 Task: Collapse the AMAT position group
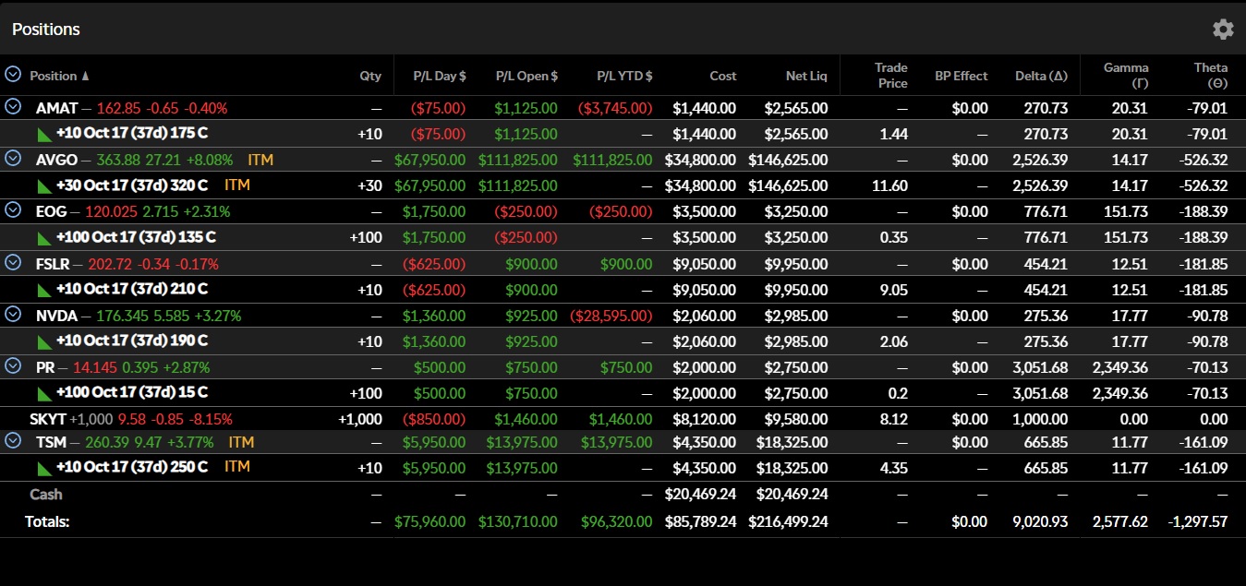pyautogui.click(x=13, y=107)
